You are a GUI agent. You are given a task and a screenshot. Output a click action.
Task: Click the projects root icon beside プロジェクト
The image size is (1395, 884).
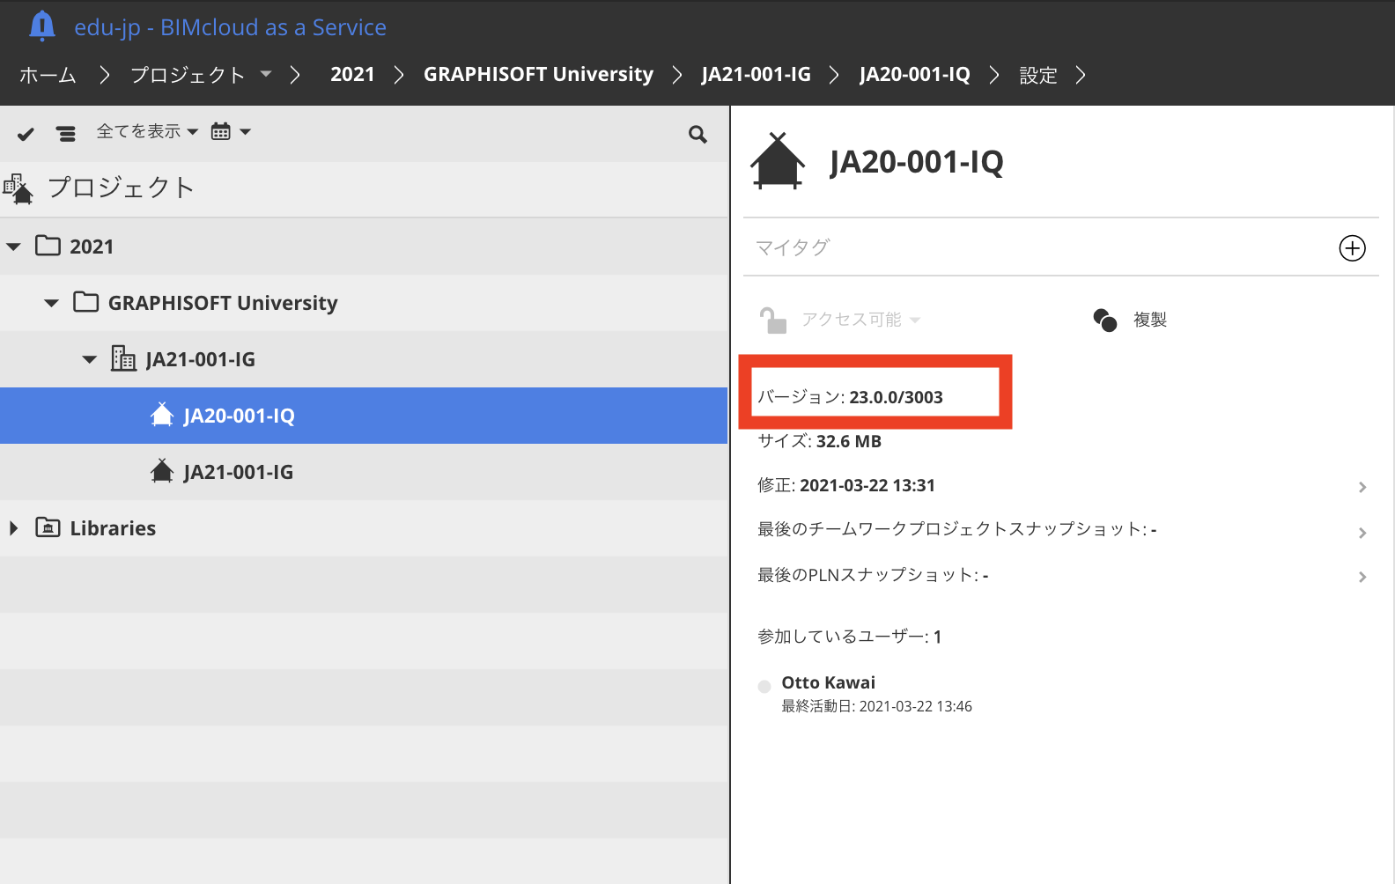tap(18, 188)
